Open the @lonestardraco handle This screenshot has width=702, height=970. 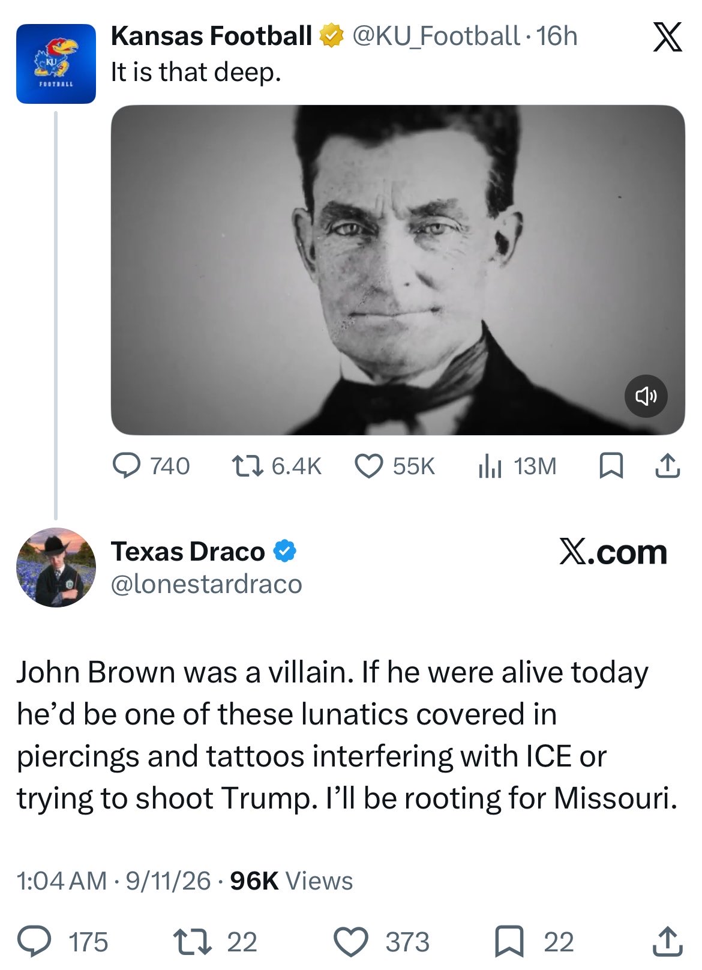pyautogui.click(x=206, y=583)
